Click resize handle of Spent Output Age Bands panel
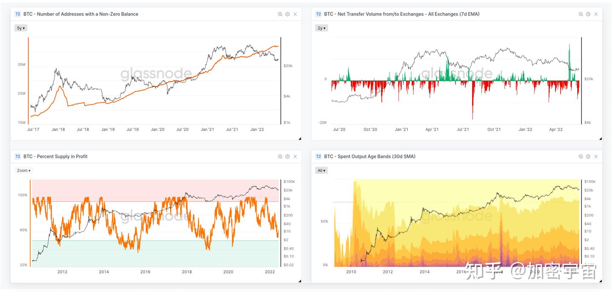The width and height of the screenshot is (613, 296). [600, 281]
